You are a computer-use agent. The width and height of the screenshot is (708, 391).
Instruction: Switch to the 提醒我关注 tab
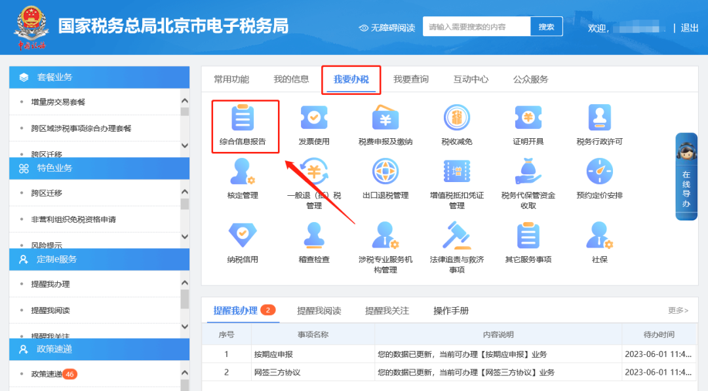click(x=387, y=310)
